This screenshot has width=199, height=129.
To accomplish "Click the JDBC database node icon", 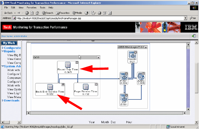I will tap(141, 76).
